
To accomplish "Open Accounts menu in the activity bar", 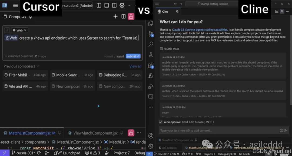I will [151, 136].
